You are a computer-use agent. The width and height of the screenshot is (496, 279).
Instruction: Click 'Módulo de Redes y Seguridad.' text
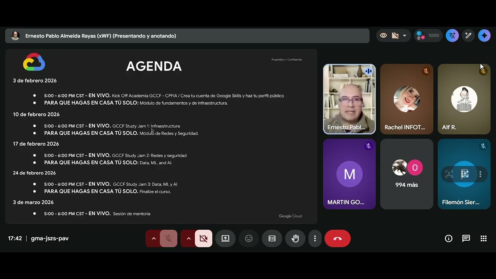[x=169, y=133]
